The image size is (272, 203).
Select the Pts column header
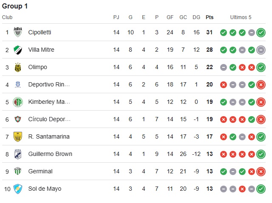(210, 17)
